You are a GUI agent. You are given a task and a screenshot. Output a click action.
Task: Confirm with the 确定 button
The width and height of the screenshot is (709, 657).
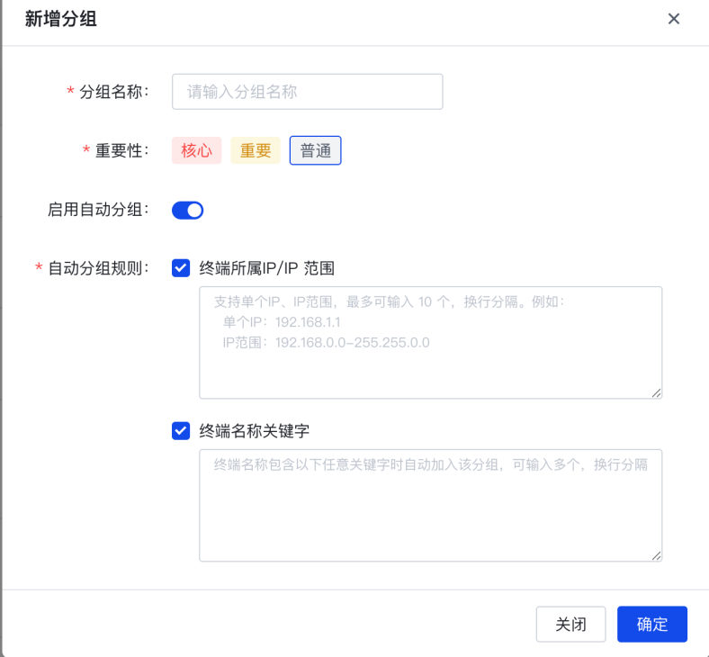pos(651,624)
